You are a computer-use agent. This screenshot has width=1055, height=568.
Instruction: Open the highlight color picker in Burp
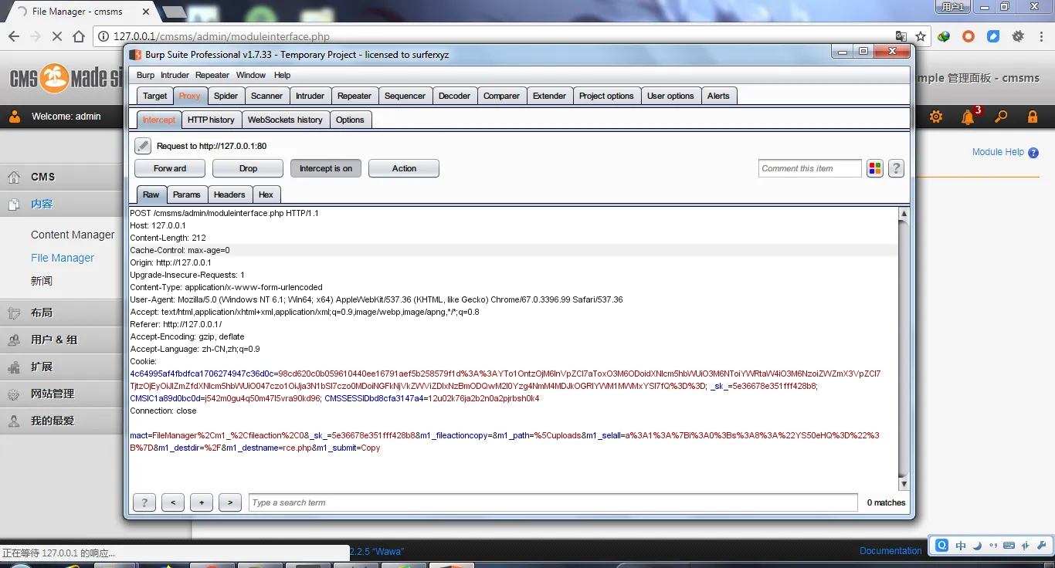875,168
